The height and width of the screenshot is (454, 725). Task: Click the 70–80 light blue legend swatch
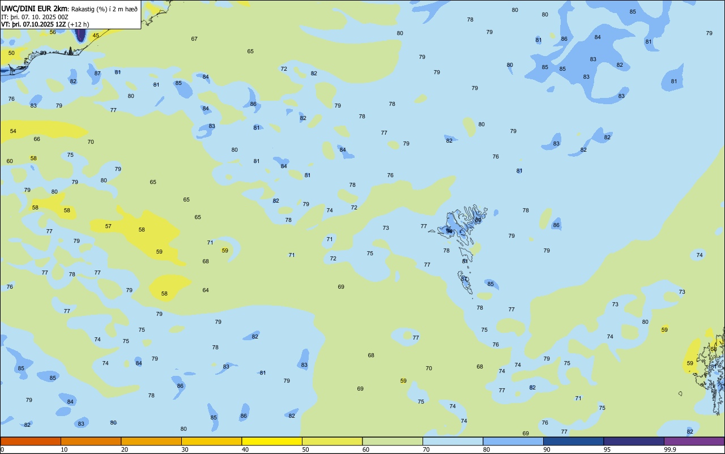[453, 441]
